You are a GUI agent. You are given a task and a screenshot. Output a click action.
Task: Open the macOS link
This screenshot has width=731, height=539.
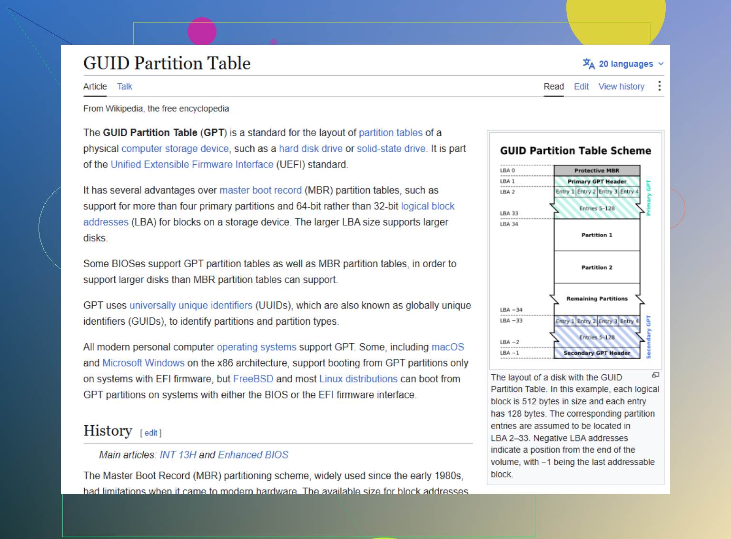(447, 347)
